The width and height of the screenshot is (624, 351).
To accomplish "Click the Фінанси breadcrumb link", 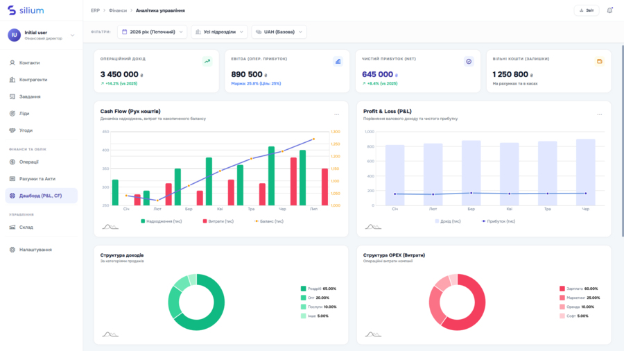I will pos(118,11).
